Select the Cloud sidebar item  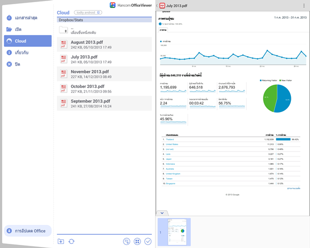pos(26,41)
